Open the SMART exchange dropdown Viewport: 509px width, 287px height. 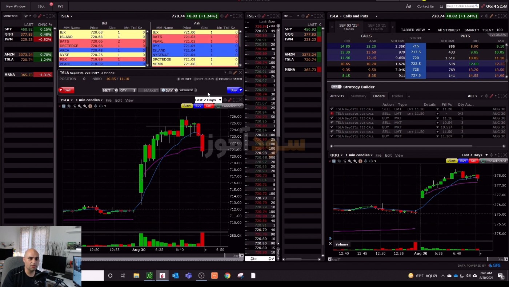click(x=472, y=30)
